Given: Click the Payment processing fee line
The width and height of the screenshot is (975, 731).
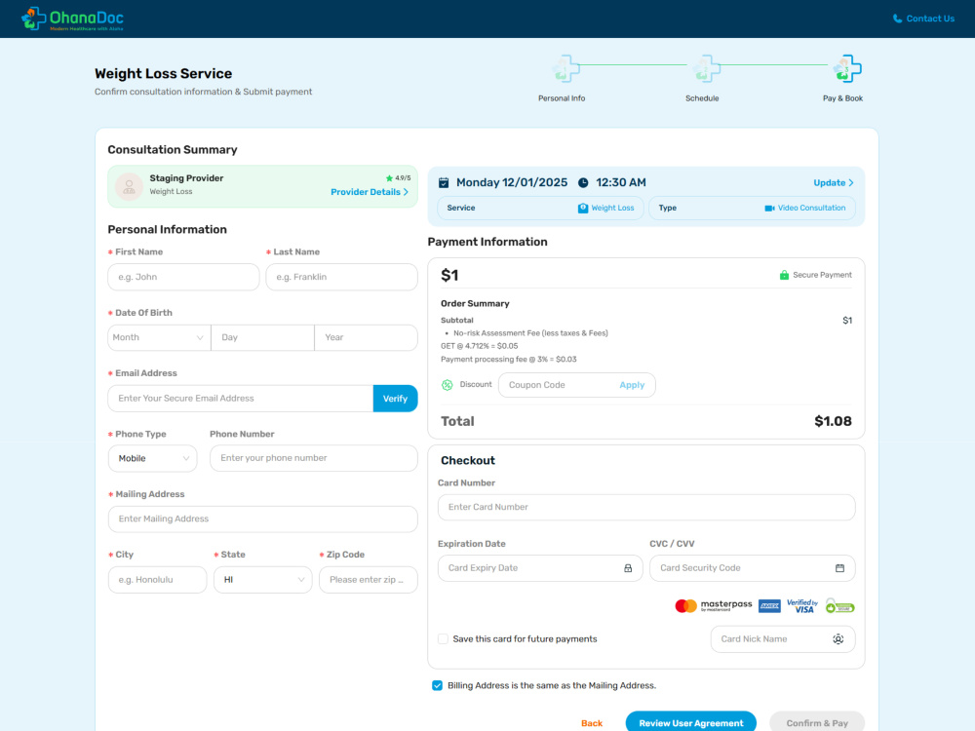Looking at the screenshot, I should pos(509,360).
